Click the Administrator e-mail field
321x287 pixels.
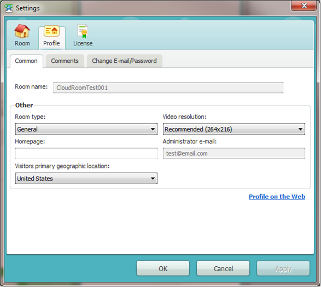pyautogui.click(x=234, y=154)
